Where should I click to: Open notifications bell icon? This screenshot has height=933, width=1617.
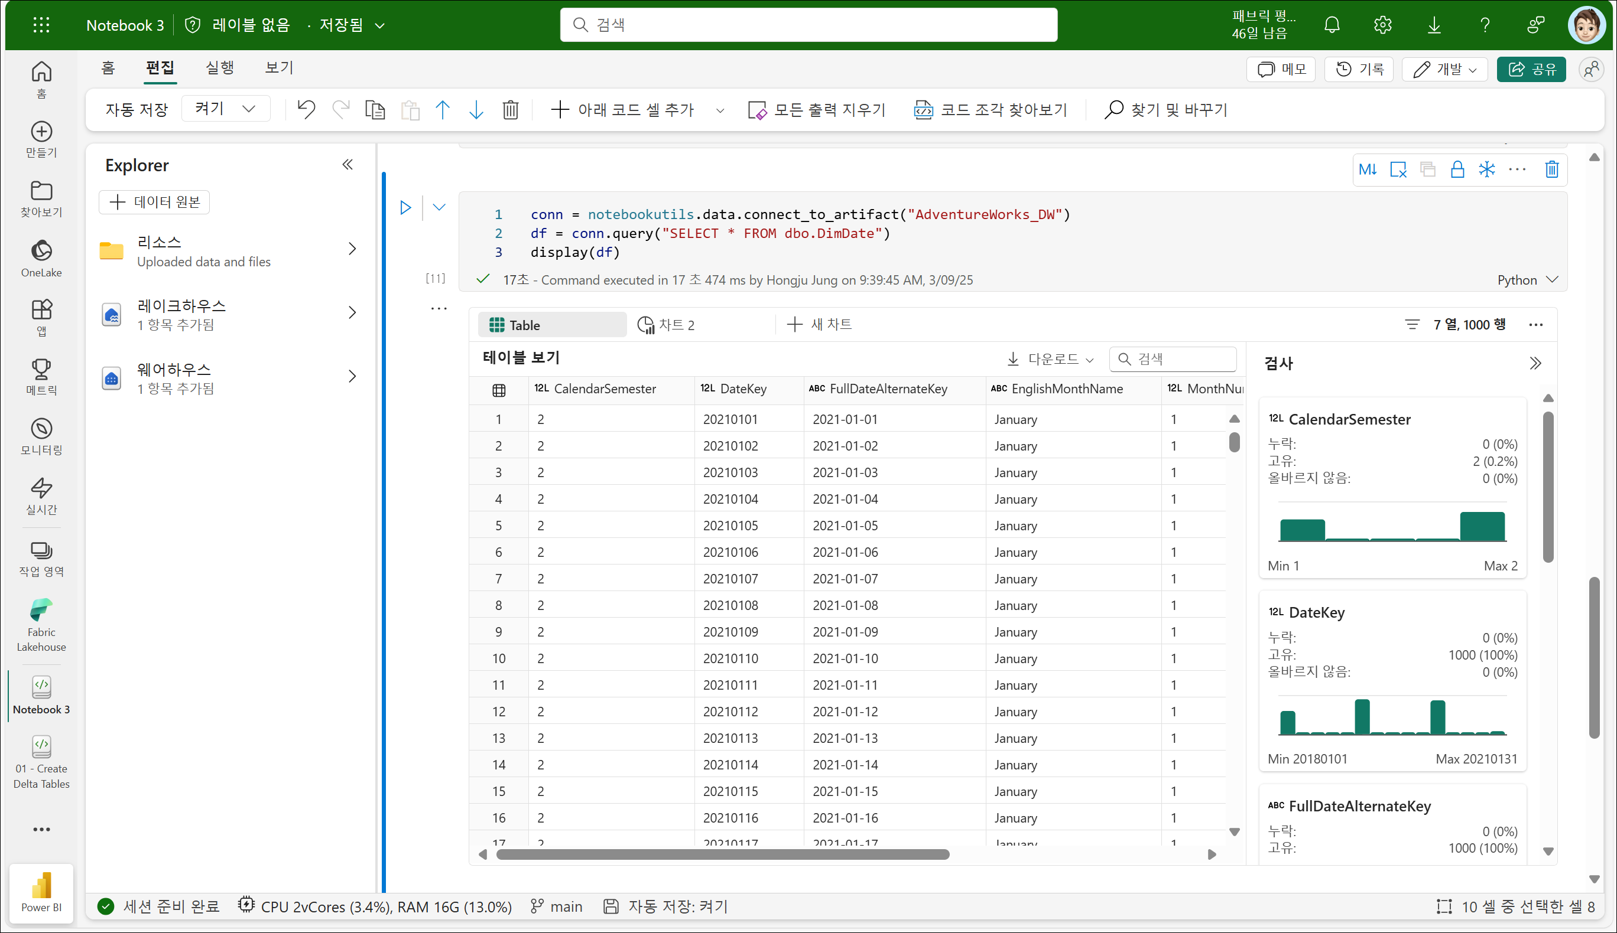[x=1332, y=25]
